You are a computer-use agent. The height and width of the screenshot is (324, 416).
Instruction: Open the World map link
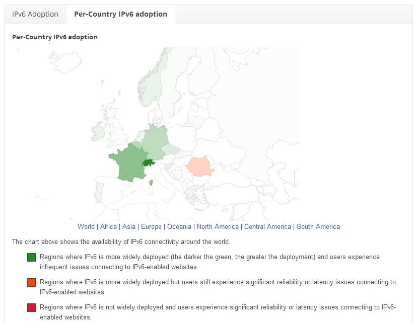[86, 226]
